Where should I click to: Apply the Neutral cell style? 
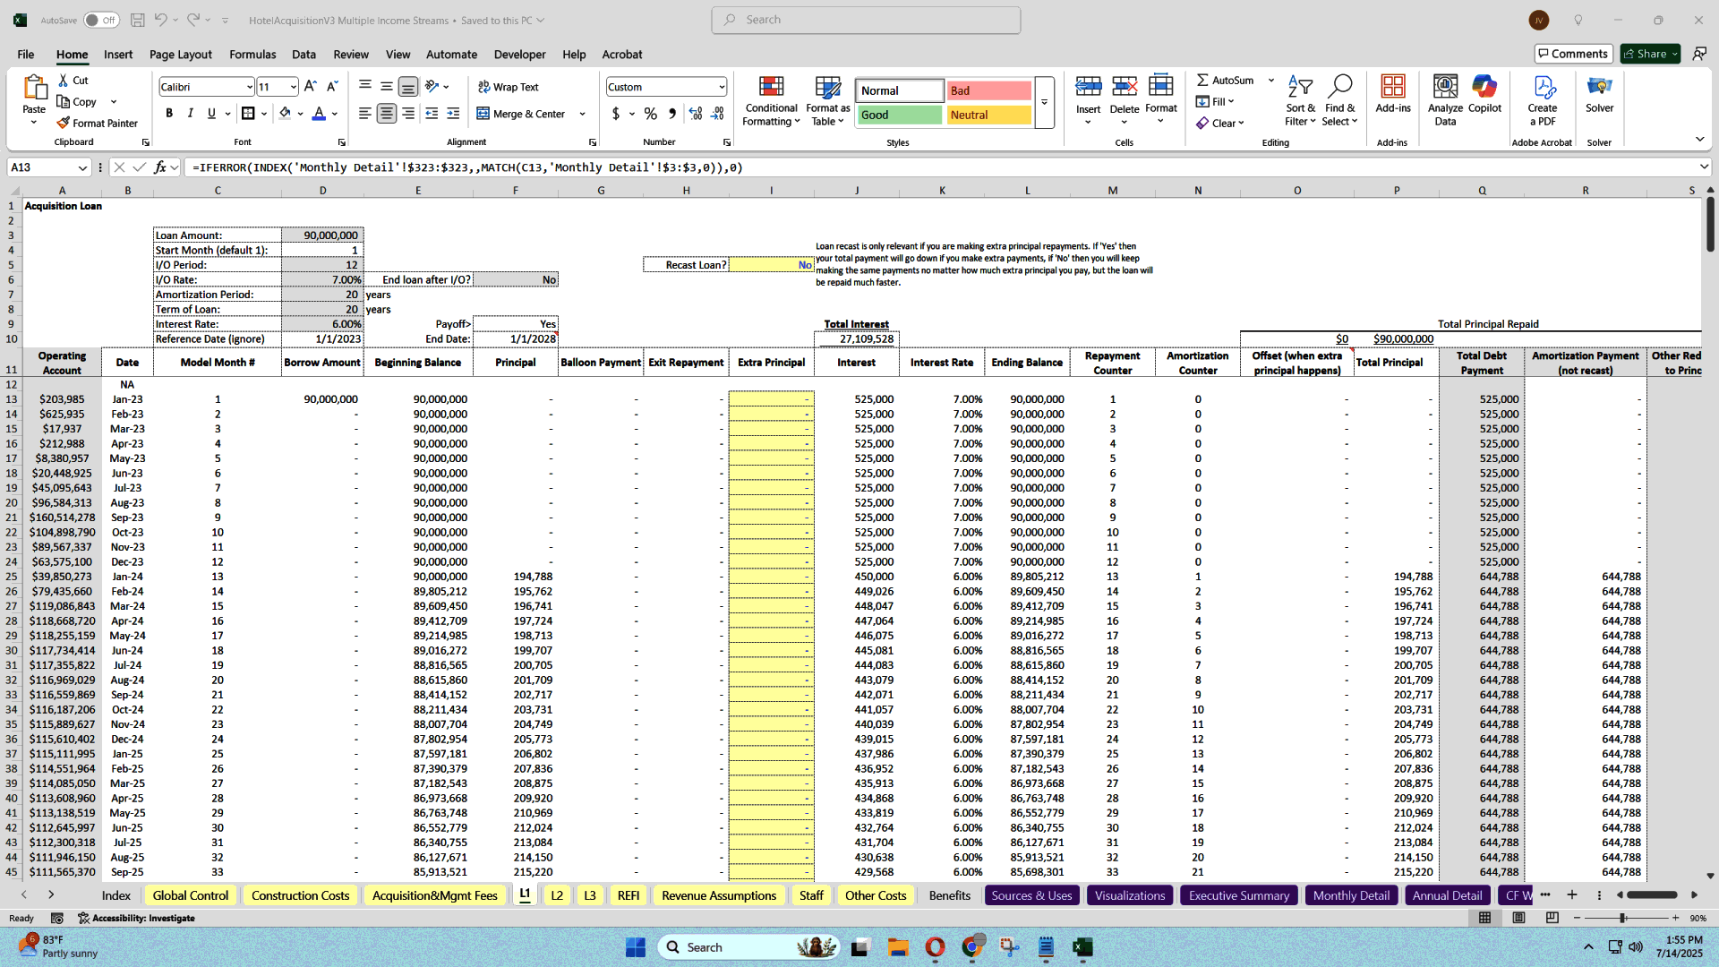pyautogui.click(x=988, y=115)
